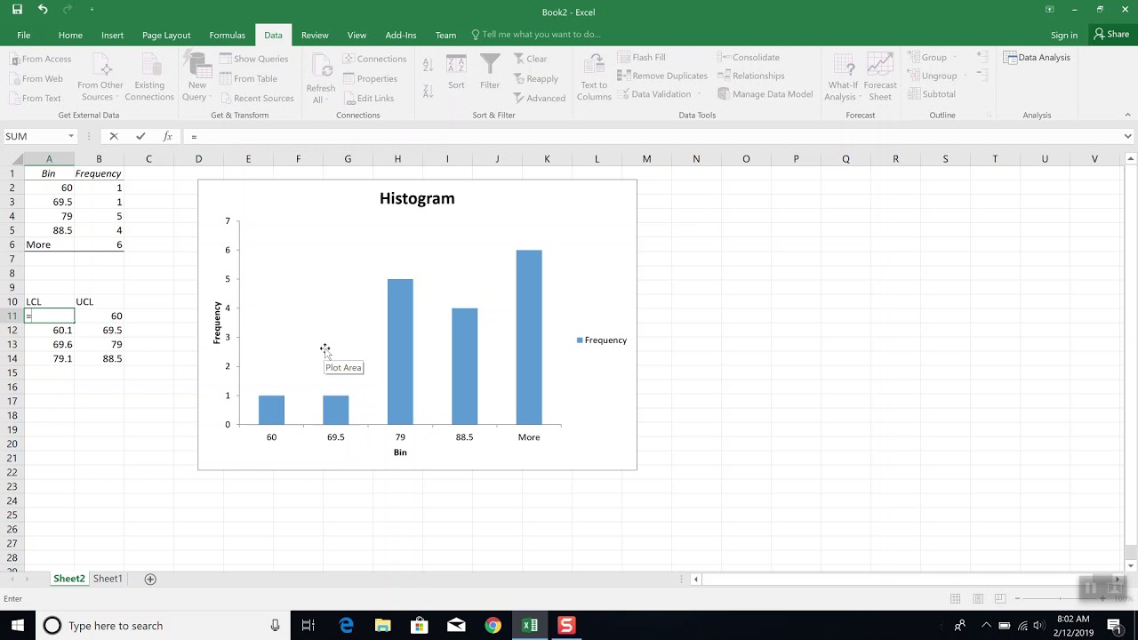This screenshot has width=1138, height=640.
Task: Click Recent Sources option
Action: point(256,98)
